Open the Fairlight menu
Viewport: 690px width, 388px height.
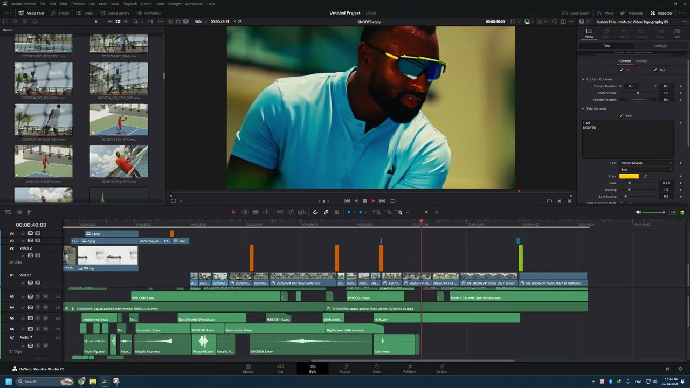tap(175, 4)
